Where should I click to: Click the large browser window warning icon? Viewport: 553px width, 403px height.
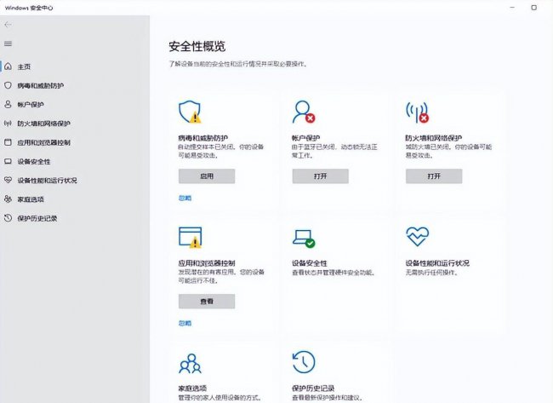pyautogui.click(x=191, y=237)
